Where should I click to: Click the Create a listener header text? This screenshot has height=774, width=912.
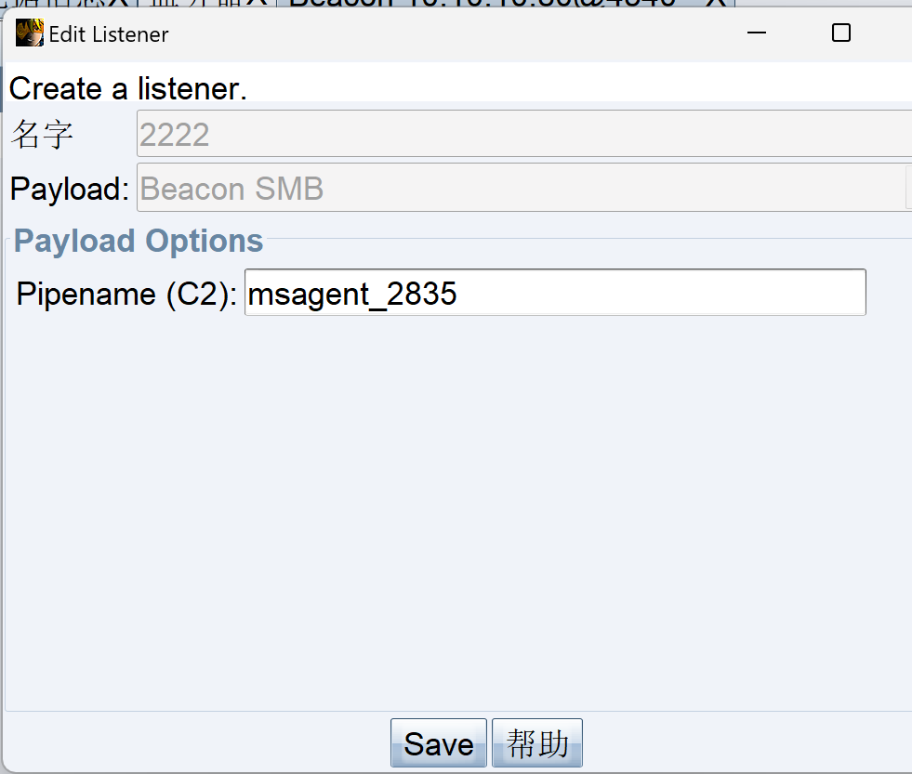tap(128, 88)
